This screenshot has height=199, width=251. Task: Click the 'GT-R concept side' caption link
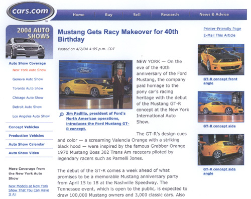219,126
